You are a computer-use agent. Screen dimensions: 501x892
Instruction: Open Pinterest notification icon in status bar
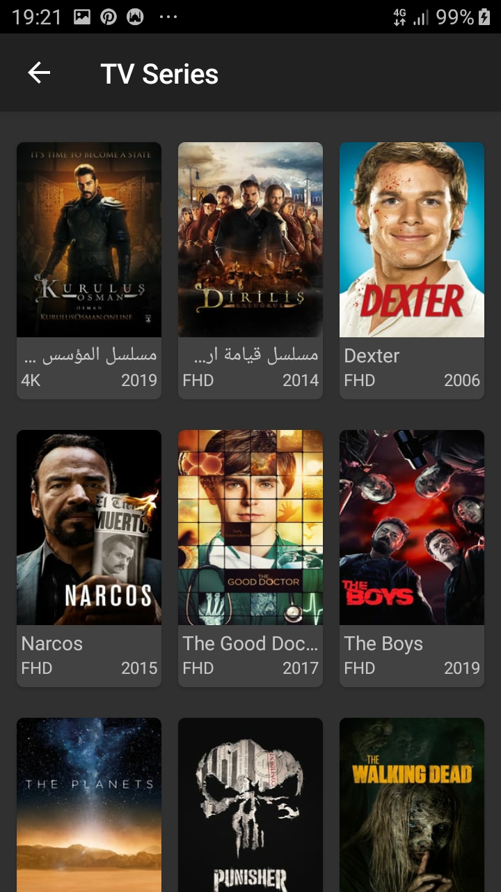[x=109, y=17]
